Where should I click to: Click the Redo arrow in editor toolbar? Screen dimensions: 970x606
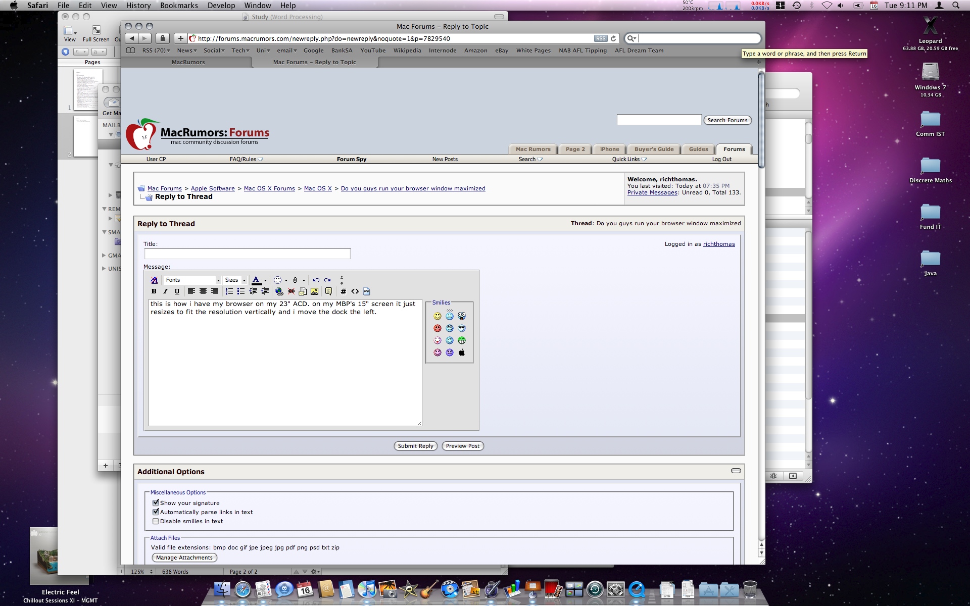[327, 280]
